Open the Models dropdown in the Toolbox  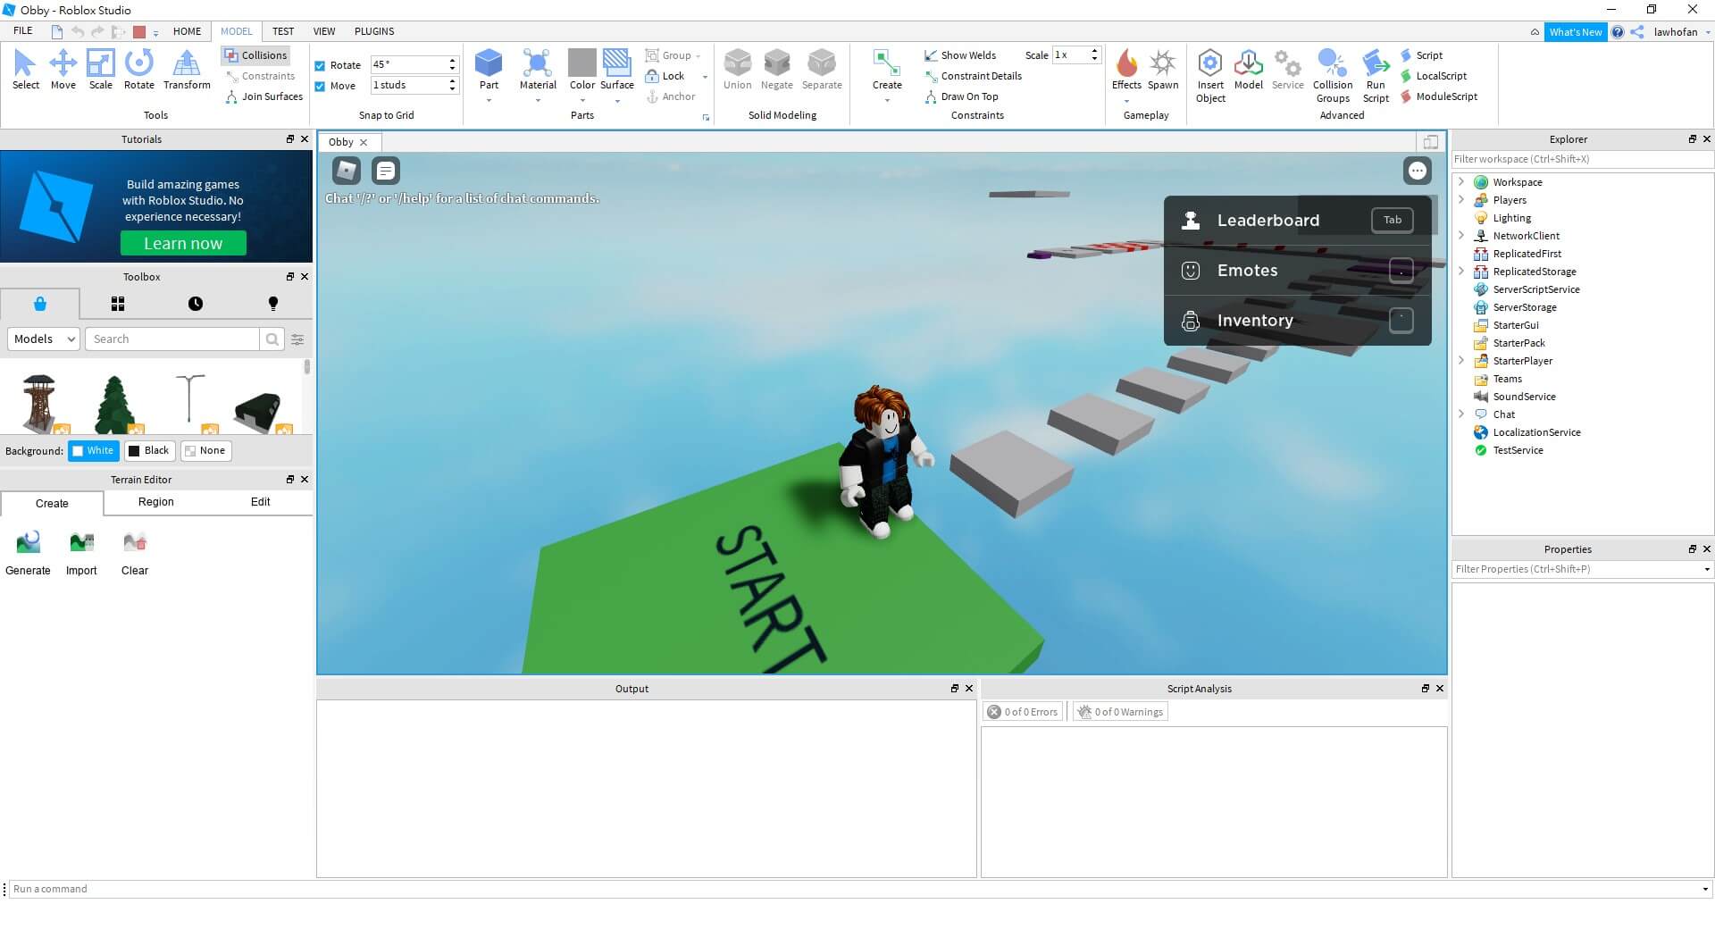(42, 339)
